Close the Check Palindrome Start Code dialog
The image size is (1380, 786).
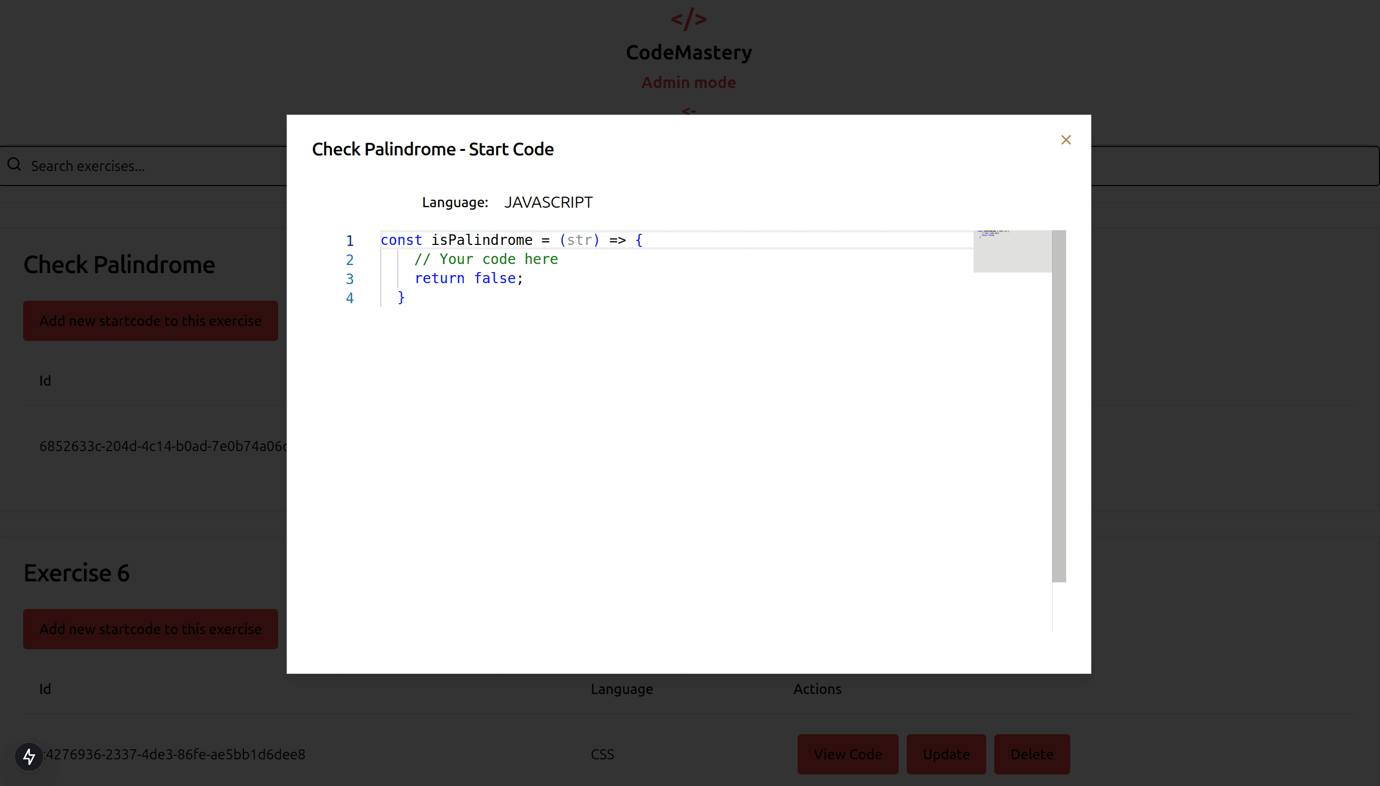point(1066,139)
